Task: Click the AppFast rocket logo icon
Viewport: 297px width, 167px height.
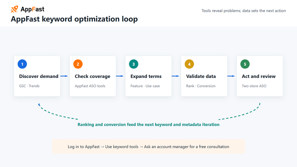Action: coord(14,9)
